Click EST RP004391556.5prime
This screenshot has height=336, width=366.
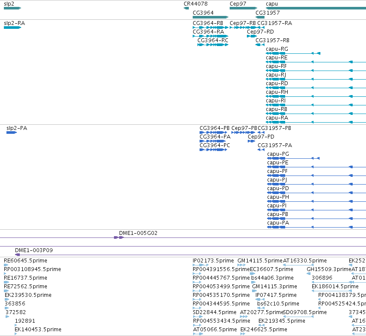(x=197, y=274)
